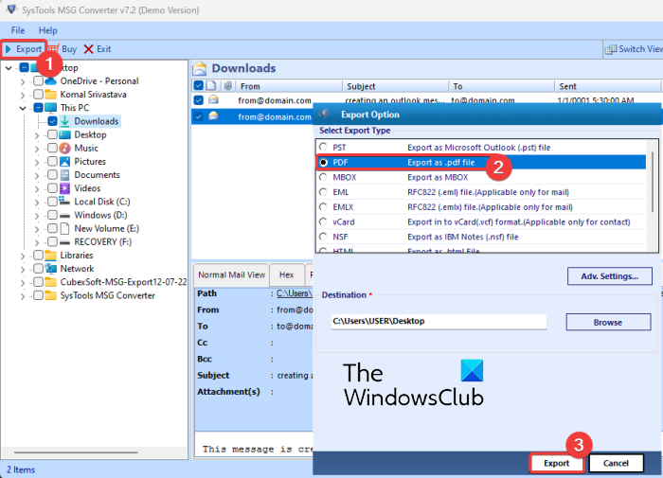Check the OneDrive - Personal checkbox
Viewport: 663px width, 478px height.
38,80
